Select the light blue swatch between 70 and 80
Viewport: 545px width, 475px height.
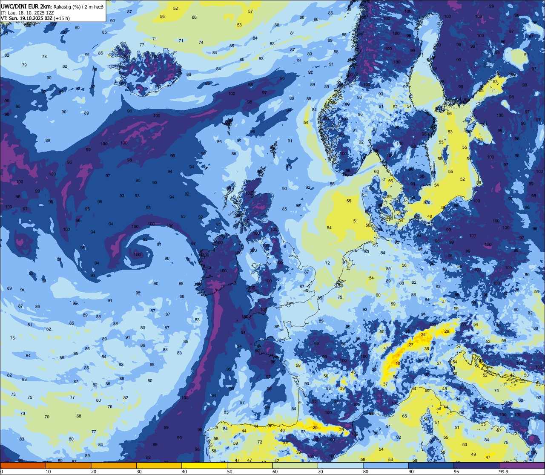(x=340, y=465)
